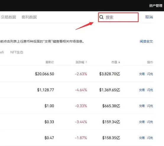Click 交易 in the $1.00 row
Image resolution: width=164 pixels, height=146 pixels.
pyautogui.click(x=142, y=106)
